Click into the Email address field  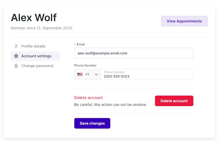(x=134, y=53)
